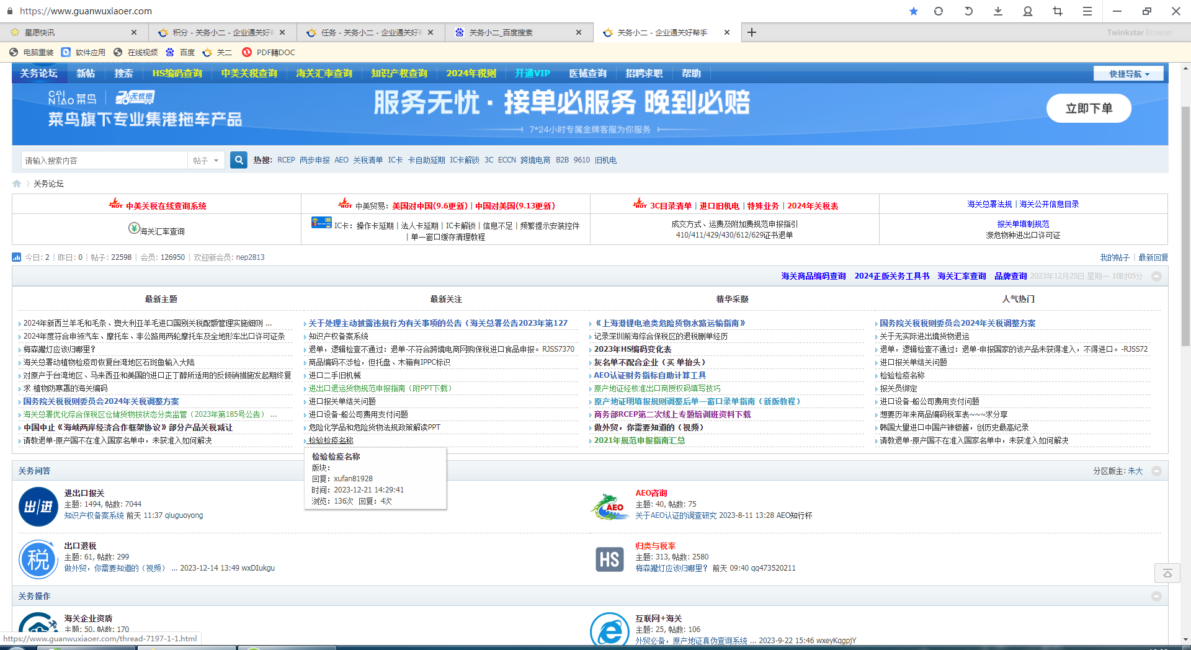This screenshot has width=1191, height=650.
Task: Switch to 任务 - 关务小二 tab
Action: [x=370, y=32]
